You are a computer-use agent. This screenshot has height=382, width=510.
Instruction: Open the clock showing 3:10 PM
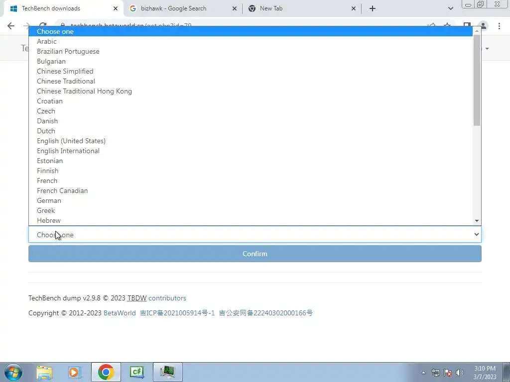click(x=485, y=373)
